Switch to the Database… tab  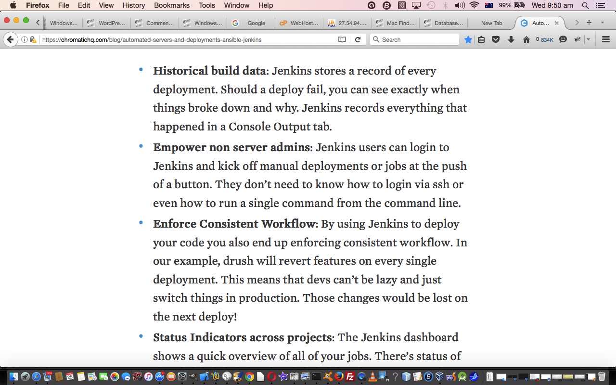(x=443, y=23)
